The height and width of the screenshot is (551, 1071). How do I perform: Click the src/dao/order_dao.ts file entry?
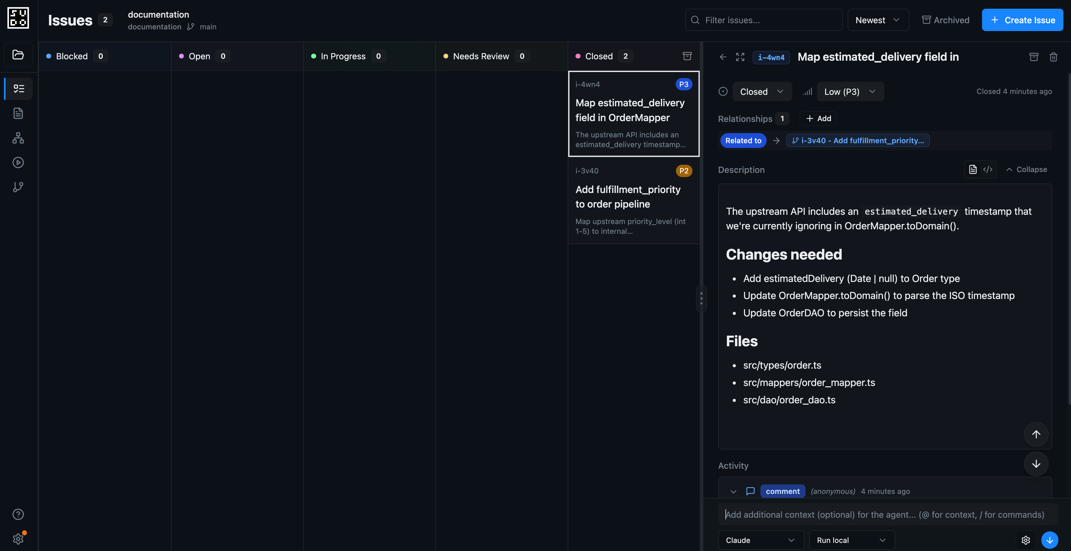coord(789,400)
